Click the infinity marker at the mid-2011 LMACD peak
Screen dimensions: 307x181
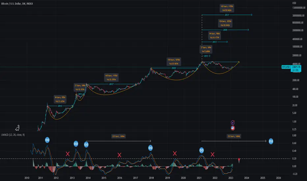(47, 140)
